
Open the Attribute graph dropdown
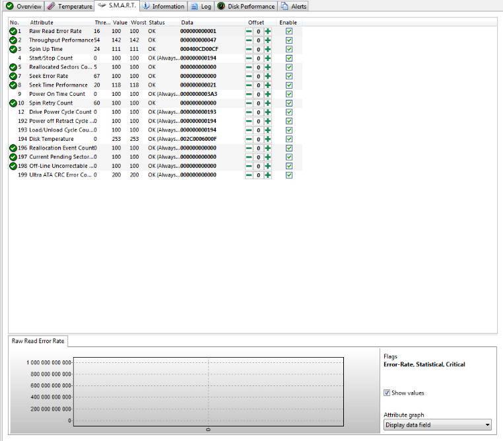(x=438, y=425)
